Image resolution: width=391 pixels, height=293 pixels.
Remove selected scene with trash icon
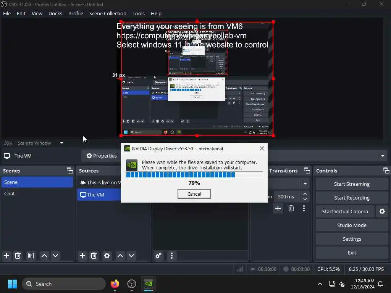18,256
